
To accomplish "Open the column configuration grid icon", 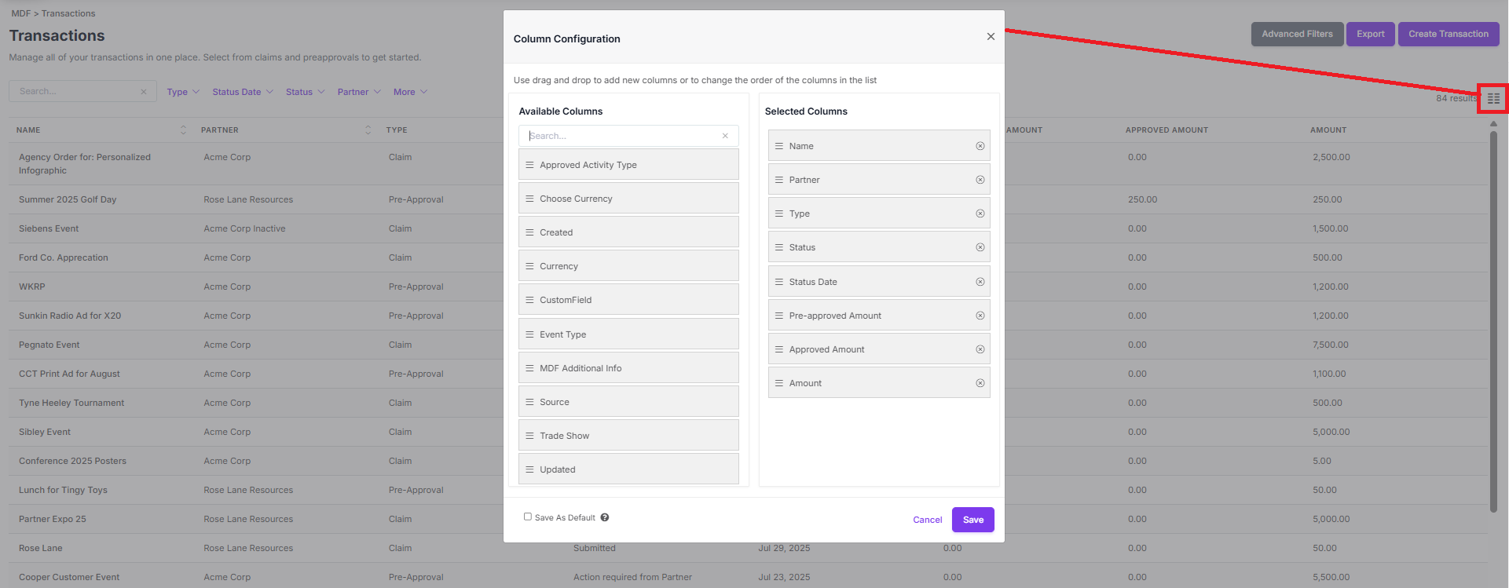I will 1493,99.
